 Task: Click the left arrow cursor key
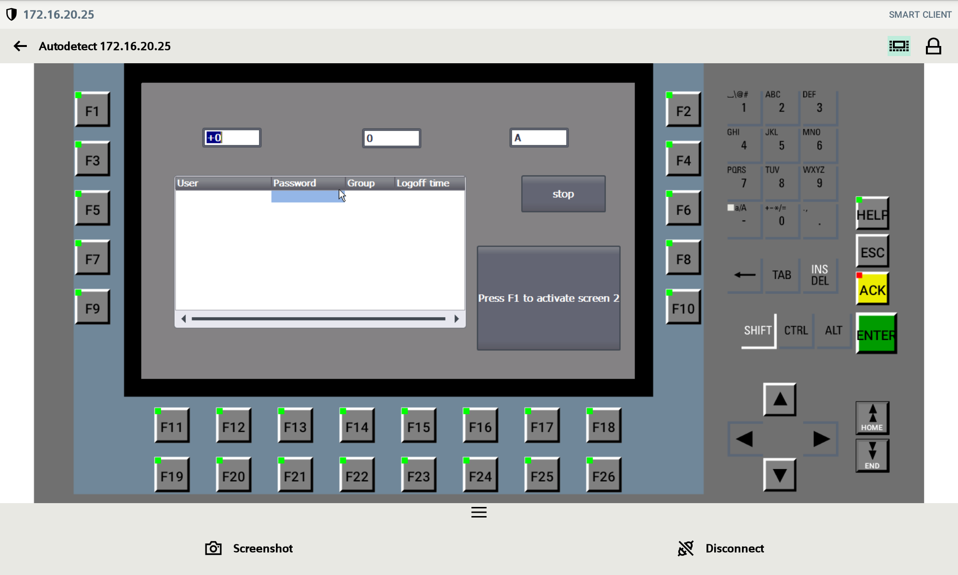[745, 439]
